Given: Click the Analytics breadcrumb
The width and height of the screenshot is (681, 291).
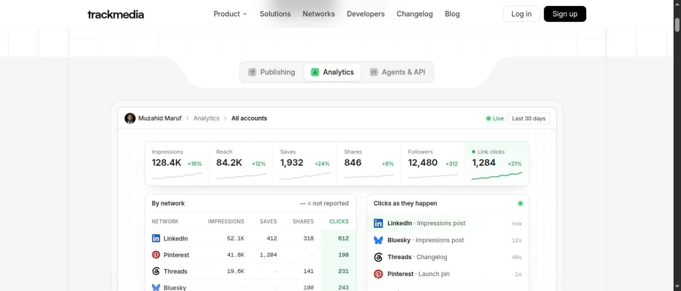Looking at the screenshot, I should point(206,118).
